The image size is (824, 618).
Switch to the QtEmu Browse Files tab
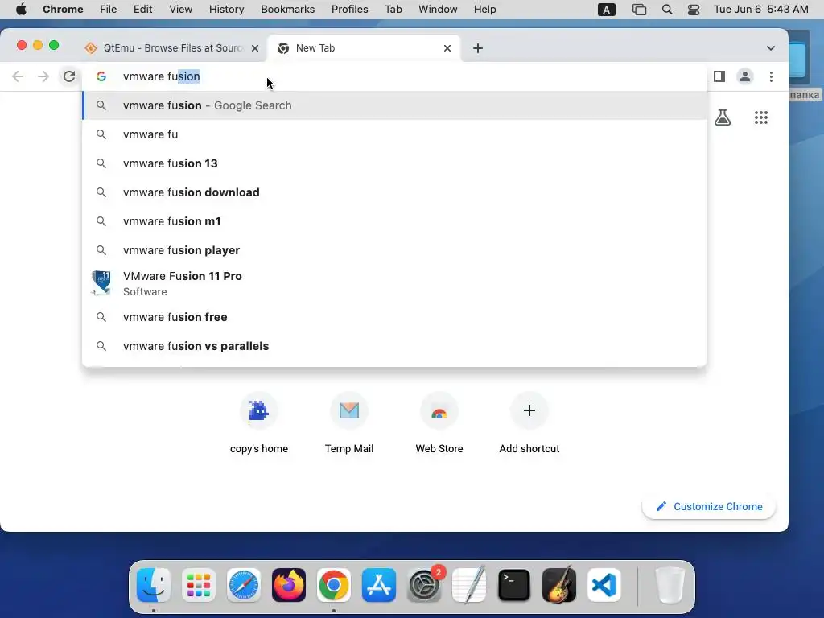pos(172,48)
